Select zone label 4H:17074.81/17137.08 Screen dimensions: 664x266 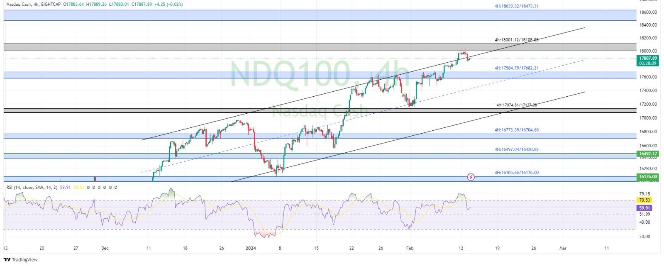[x=517, y=105]
